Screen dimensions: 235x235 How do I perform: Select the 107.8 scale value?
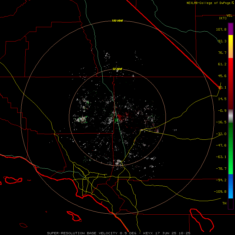[x=221, y=29]
